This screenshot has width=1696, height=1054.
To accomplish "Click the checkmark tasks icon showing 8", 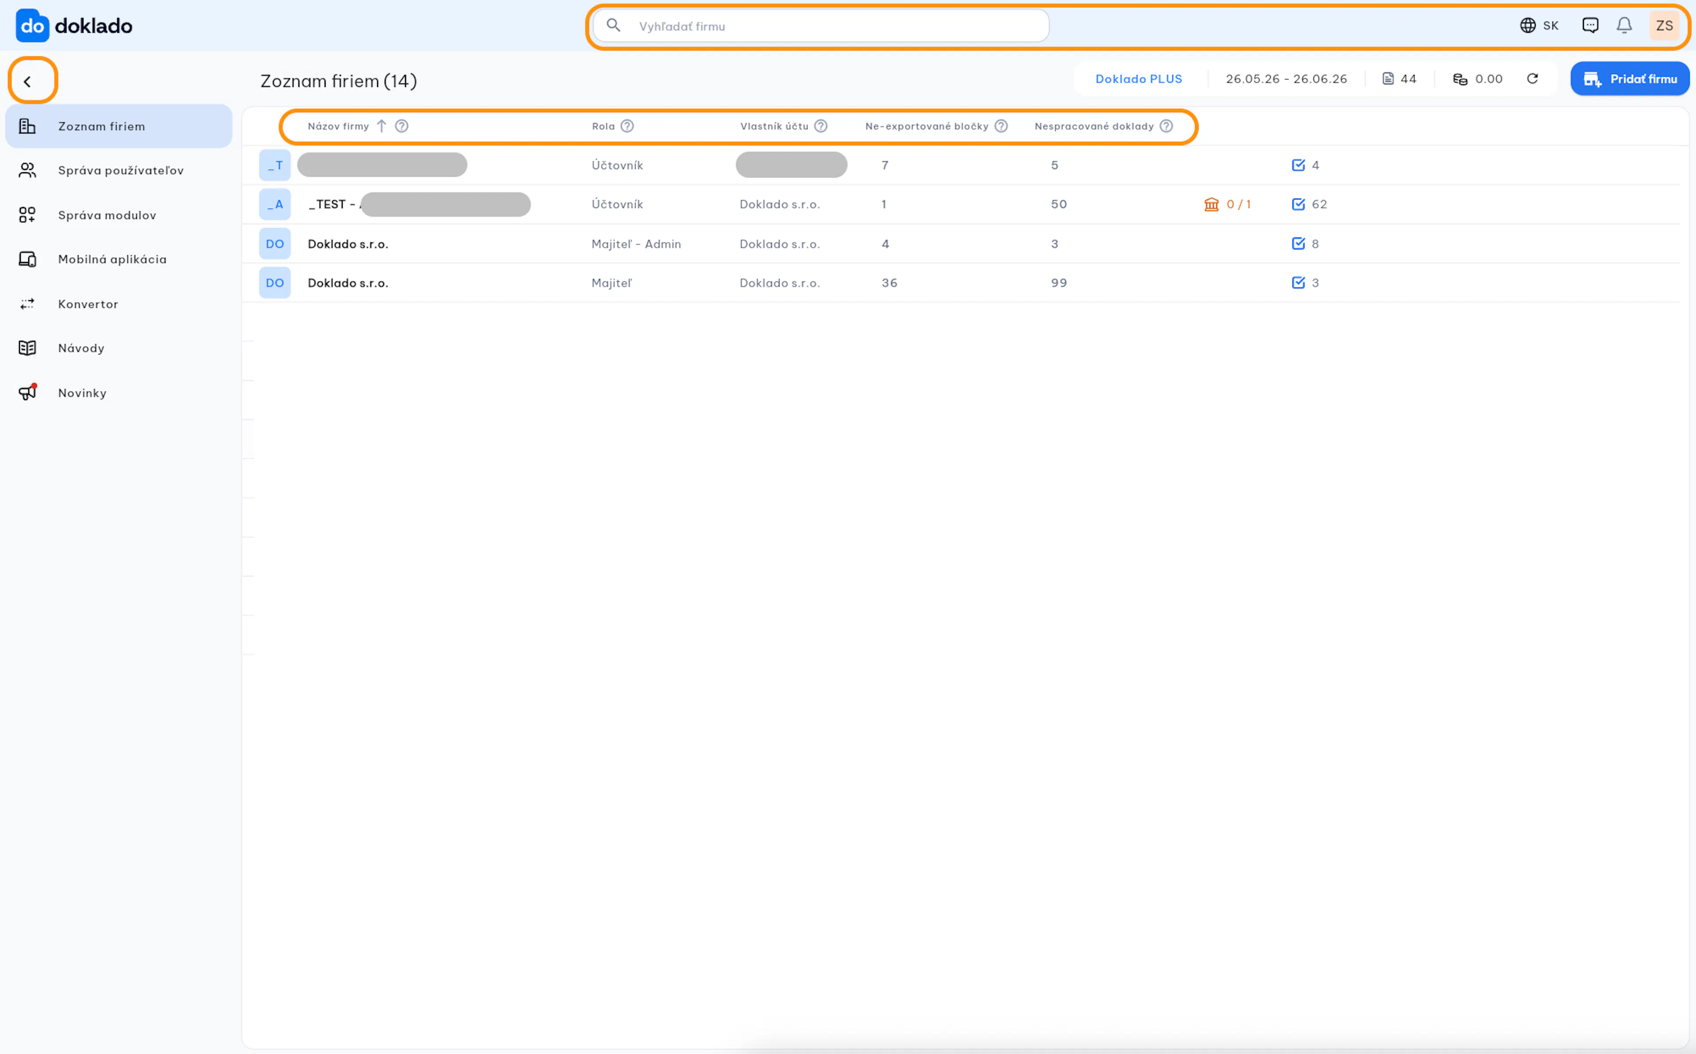I will [x=1298, y=243].
